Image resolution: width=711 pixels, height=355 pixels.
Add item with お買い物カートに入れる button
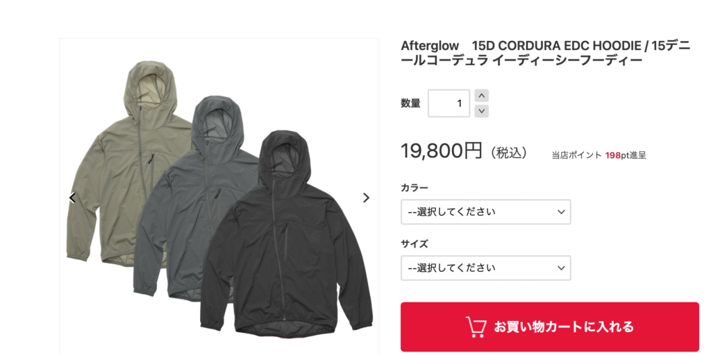click(550, 327)
